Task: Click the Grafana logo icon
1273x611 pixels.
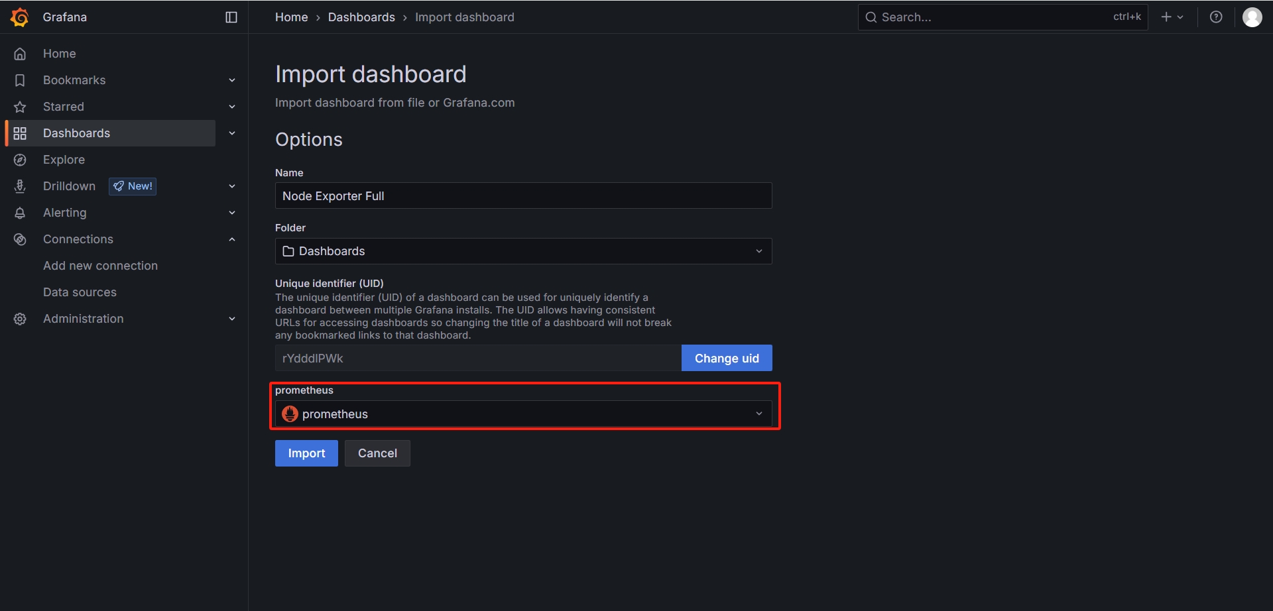Action: tap(20, 17)
